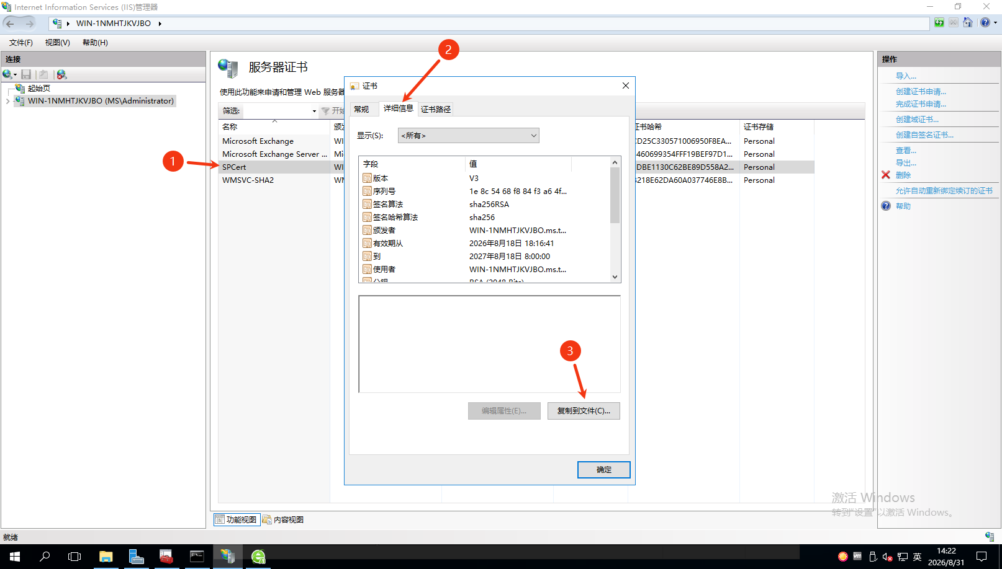Click the 确定 button
Image resolution: width=1002 pixels, height=569 pixels.
[x=604, y=470]
